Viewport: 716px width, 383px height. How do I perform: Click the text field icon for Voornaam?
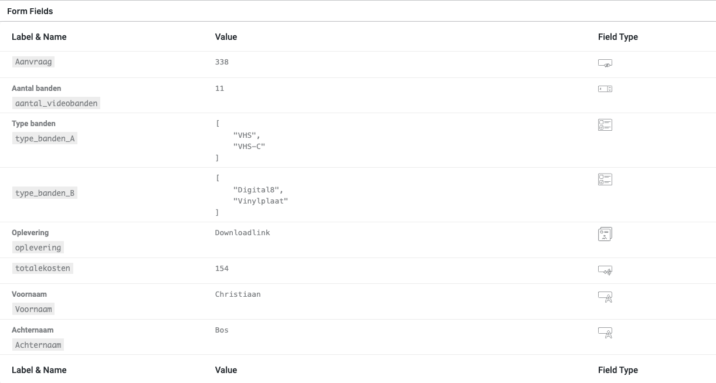605,297
